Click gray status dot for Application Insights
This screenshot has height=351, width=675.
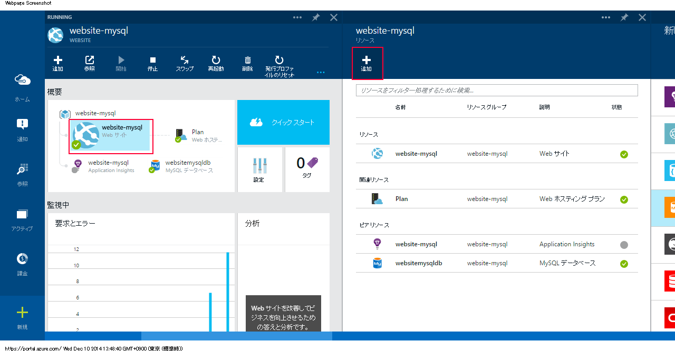(x=624, y=245)
